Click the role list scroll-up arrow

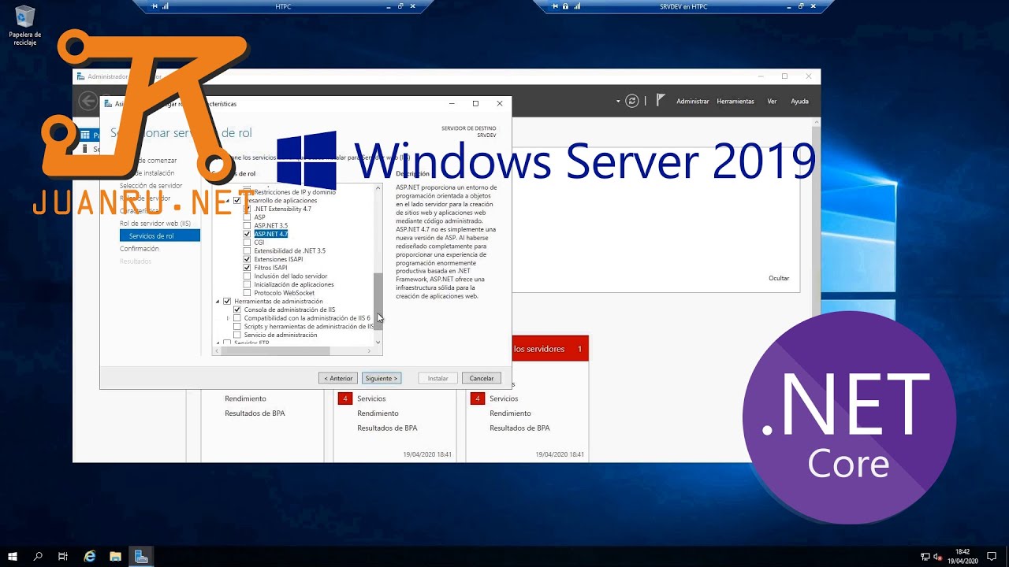point(378,188)
